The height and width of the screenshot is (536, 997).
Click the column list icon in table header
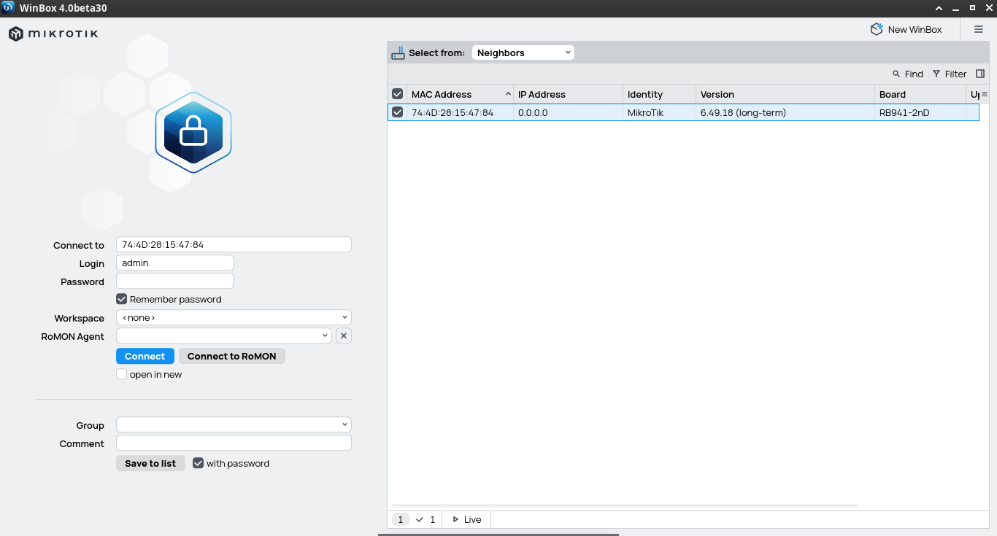click(x=984, y=94)
